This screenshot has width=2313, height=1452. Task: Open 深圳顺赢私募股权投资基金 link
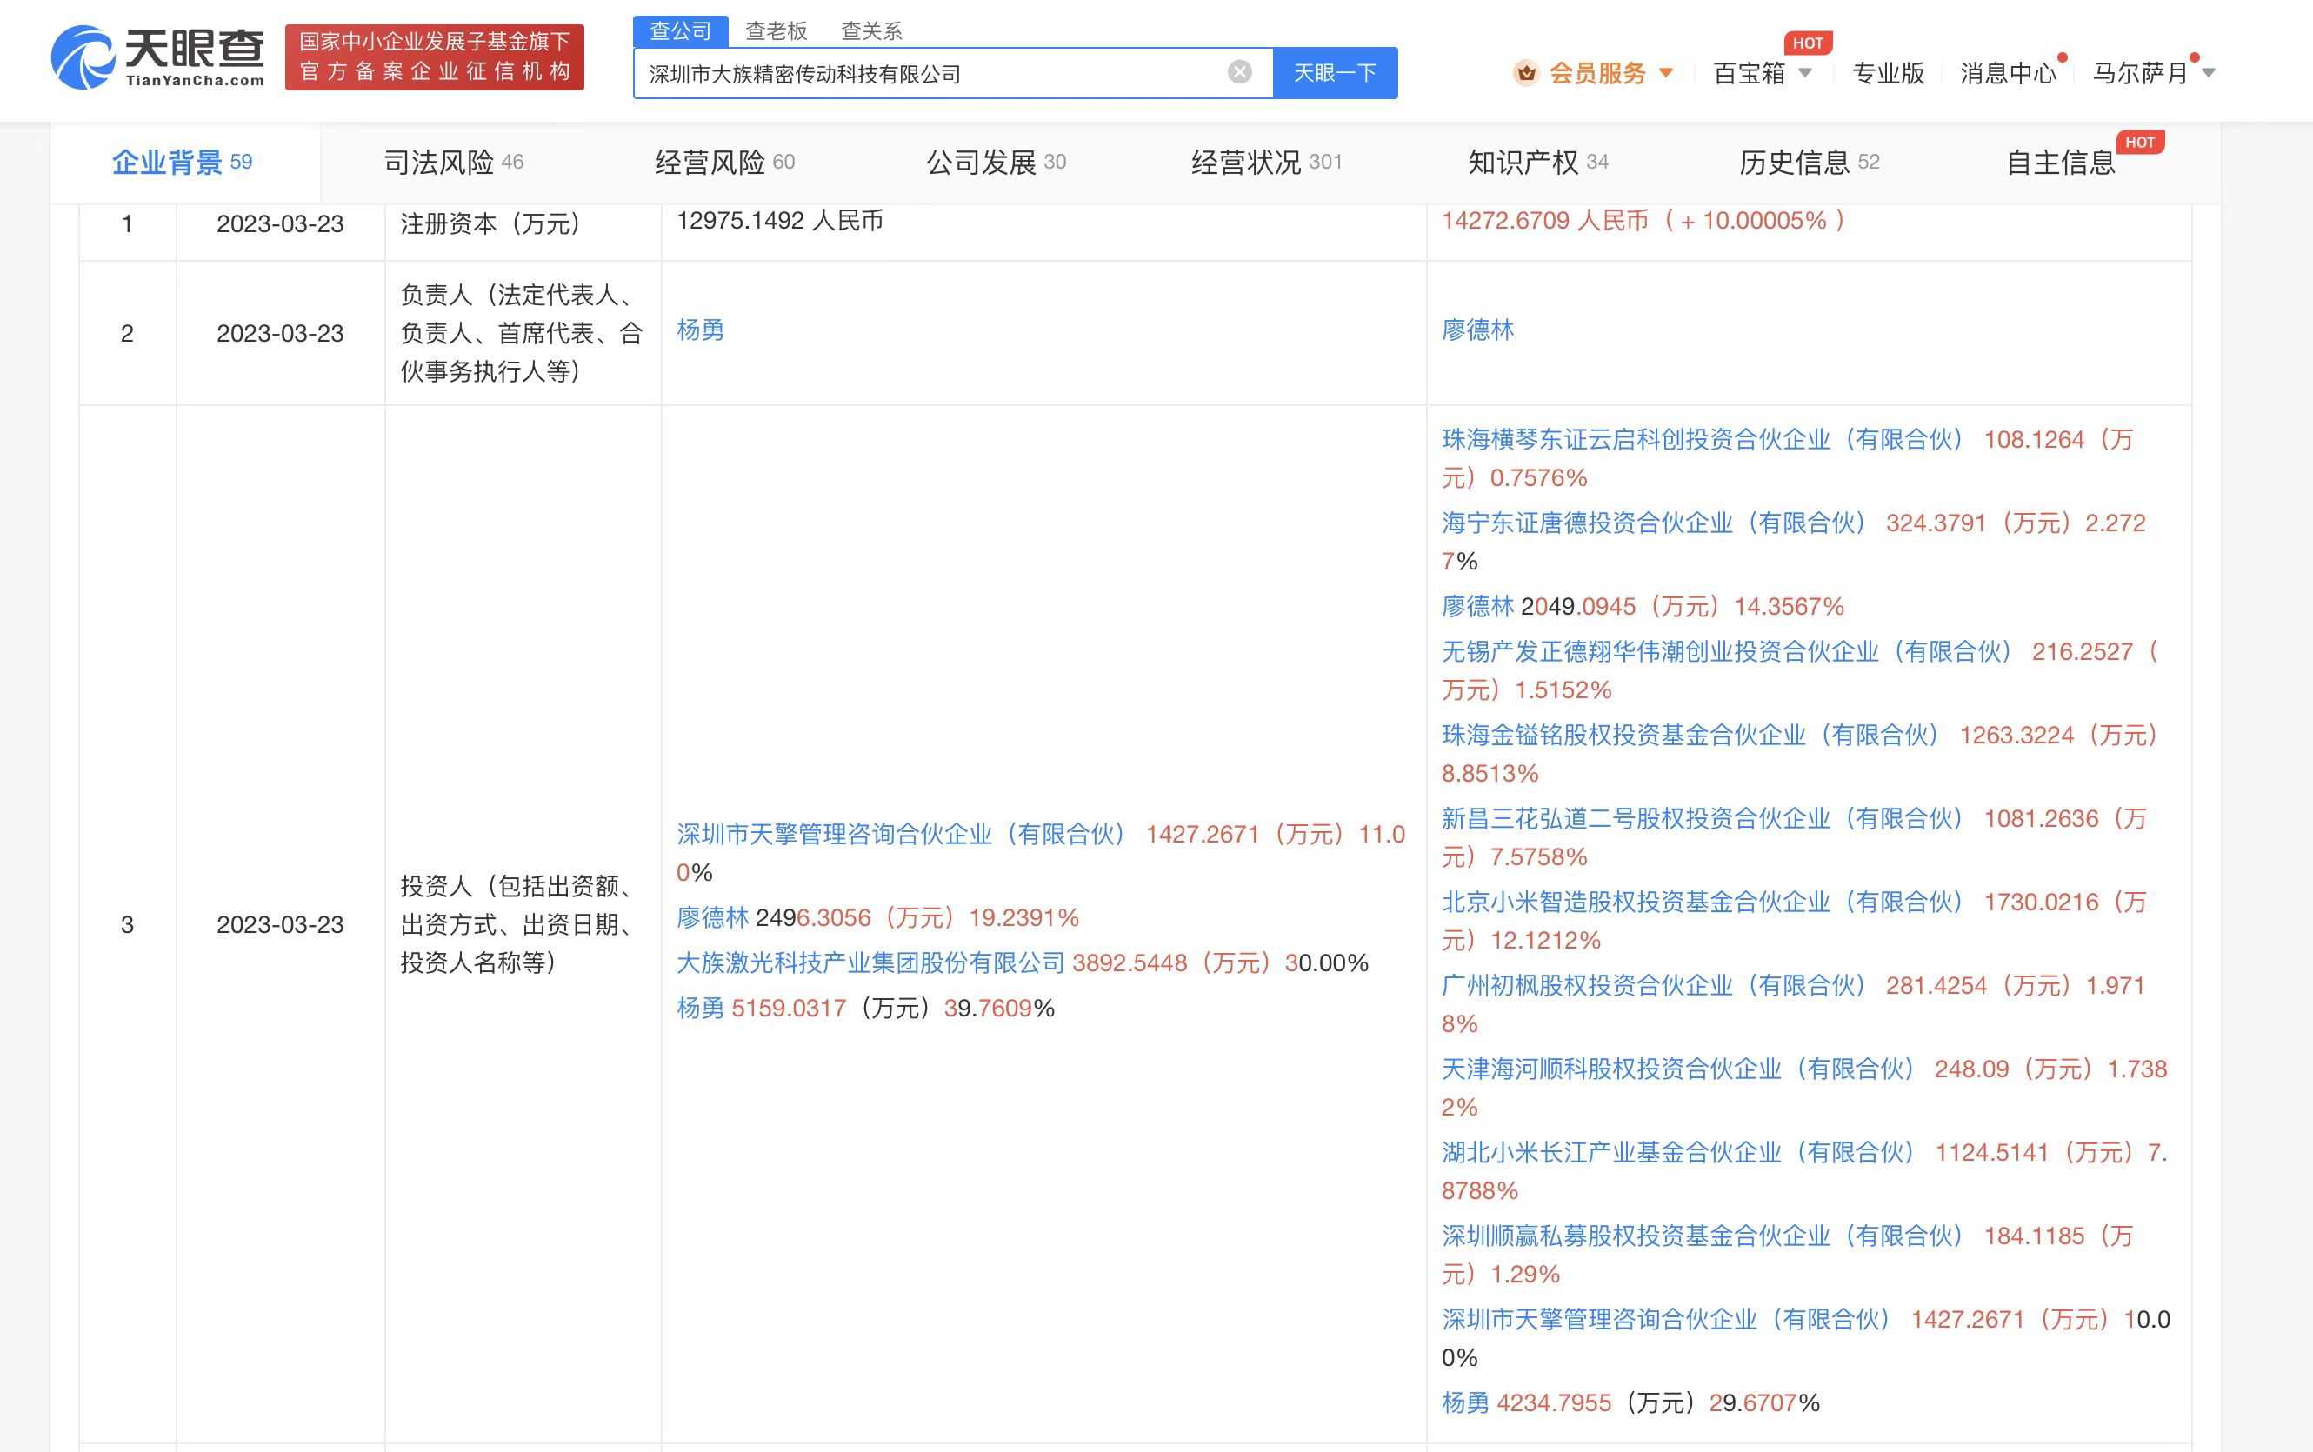click(1703, 1237)
